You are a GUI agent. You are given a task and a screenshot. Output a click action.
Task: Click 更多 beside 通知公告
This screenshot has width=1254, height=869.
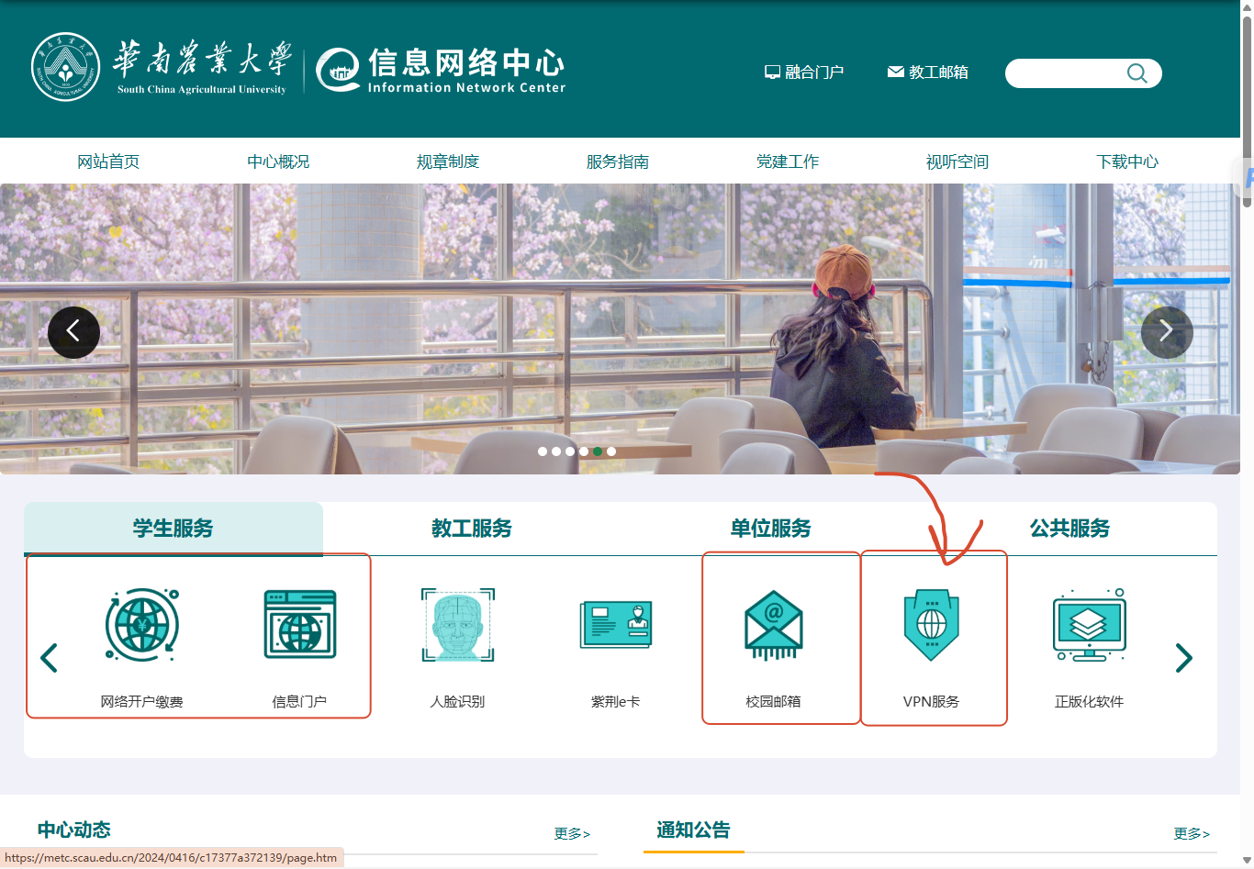[1192, 833]
